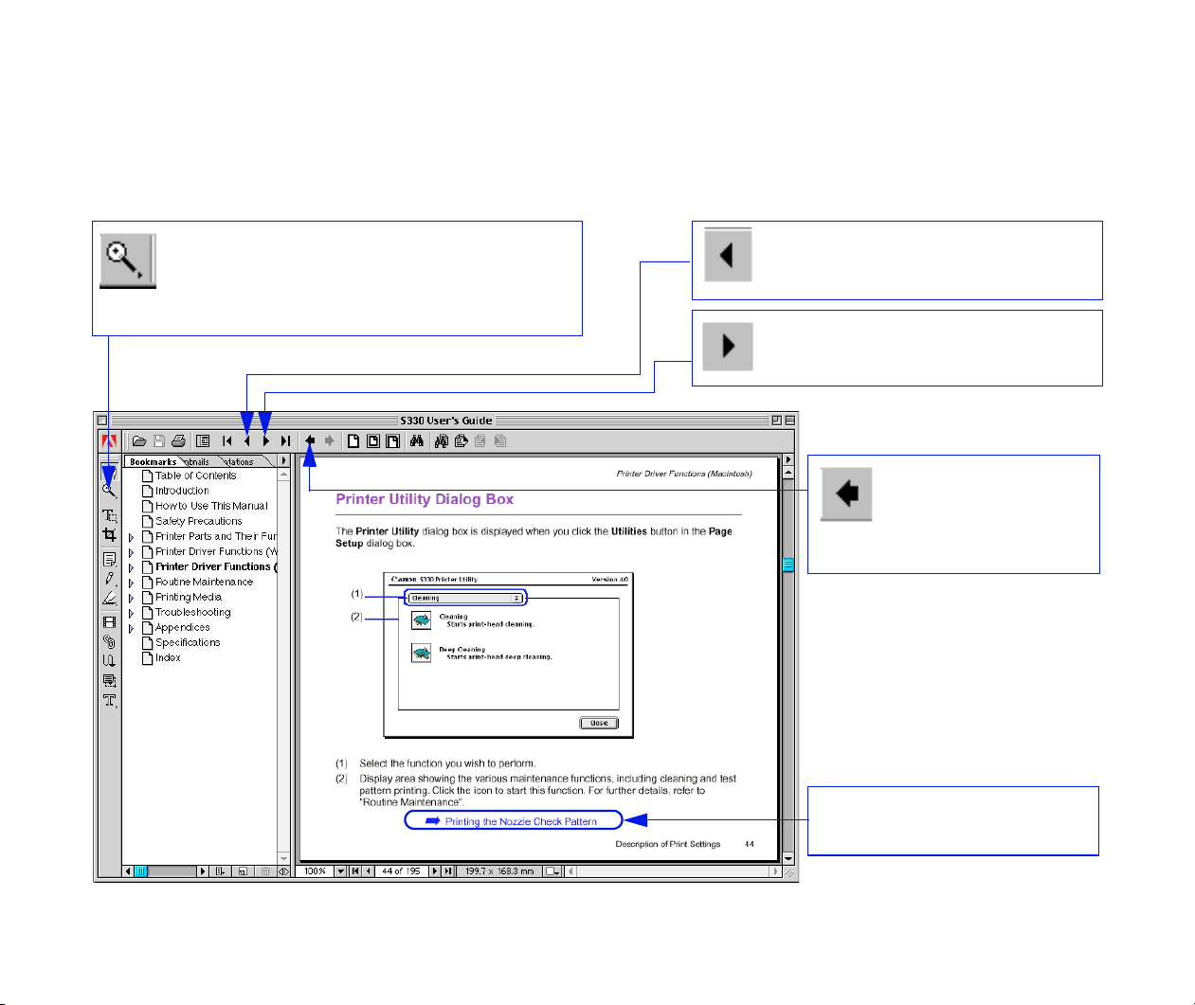Expand the Printing Media bookmark
Viewport: 1195px width, 1005px height.
pyautogui.click(x=132, y=598)
